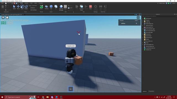Click the new file icon in quick access bar

click(6, 3)
